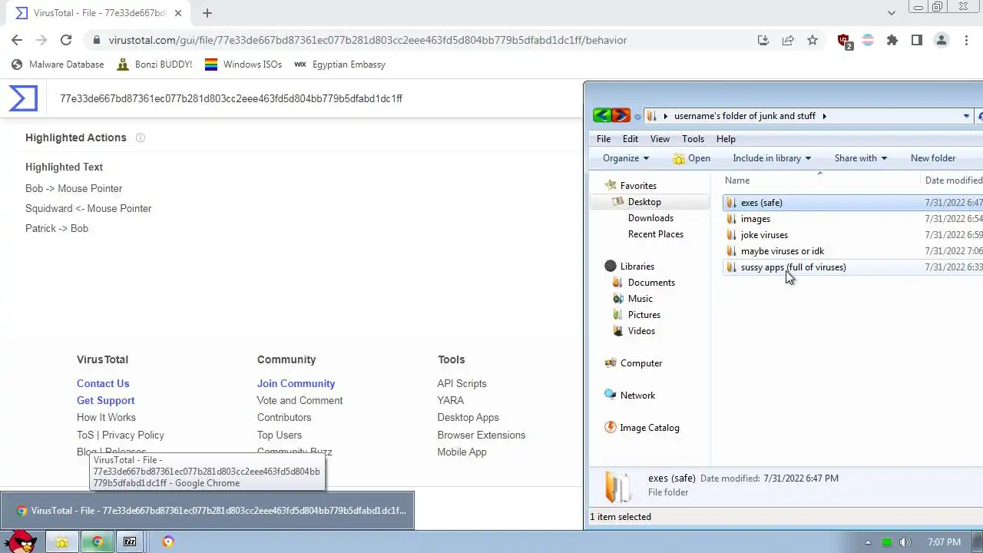This screenshot has height=553, width=983.
Task: Click the 7-Zip taskbar icon
Action: coord(130,541)
